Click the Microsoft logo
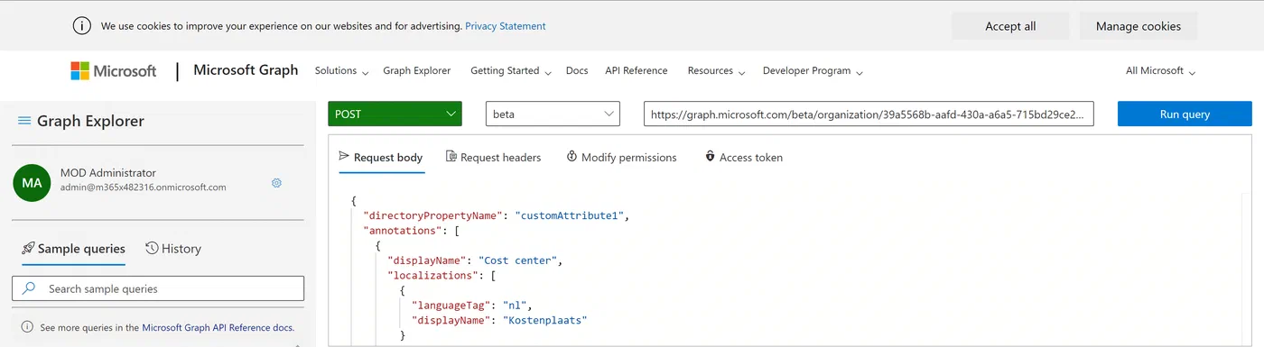The width and height of the screenshot is (1264, 347). (x=113, y=71)
